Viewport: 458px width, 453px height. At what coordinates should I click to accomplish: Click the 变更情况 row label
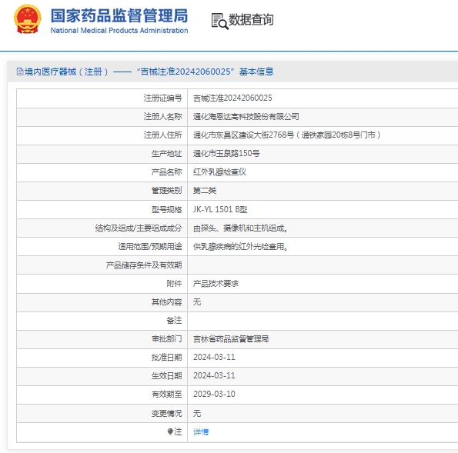(166, 413)
